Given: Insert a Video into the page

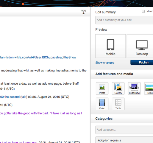Looking at the screenshot, I should [102, 104].
